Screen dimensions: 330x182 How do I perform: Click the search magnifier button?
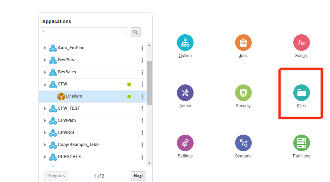coord(135,32)
